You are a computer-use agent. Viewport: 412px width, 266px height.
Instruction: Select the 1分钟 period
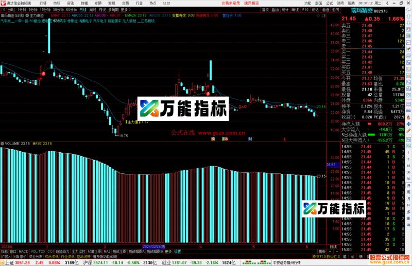click(x=22, y=10)
